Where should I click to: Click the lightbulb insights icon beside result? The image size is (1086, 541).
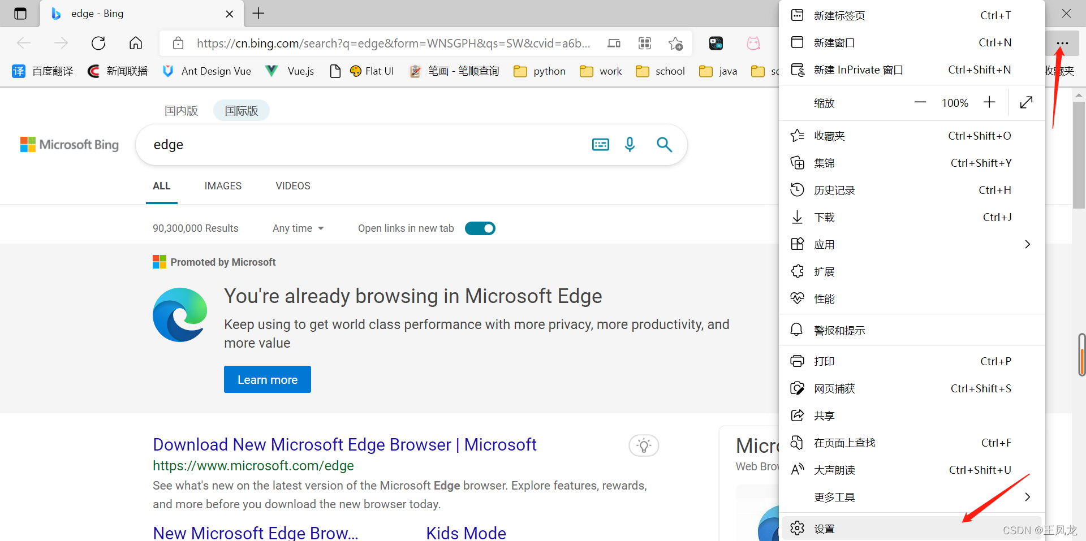644,445
